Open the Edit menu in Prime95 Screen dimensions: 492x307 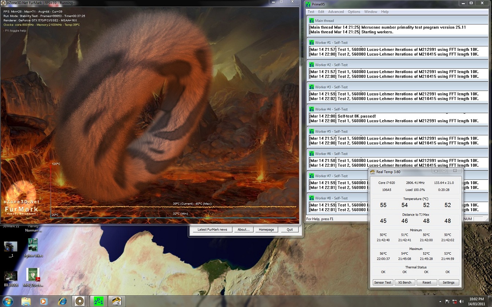[x=321, y=12]
